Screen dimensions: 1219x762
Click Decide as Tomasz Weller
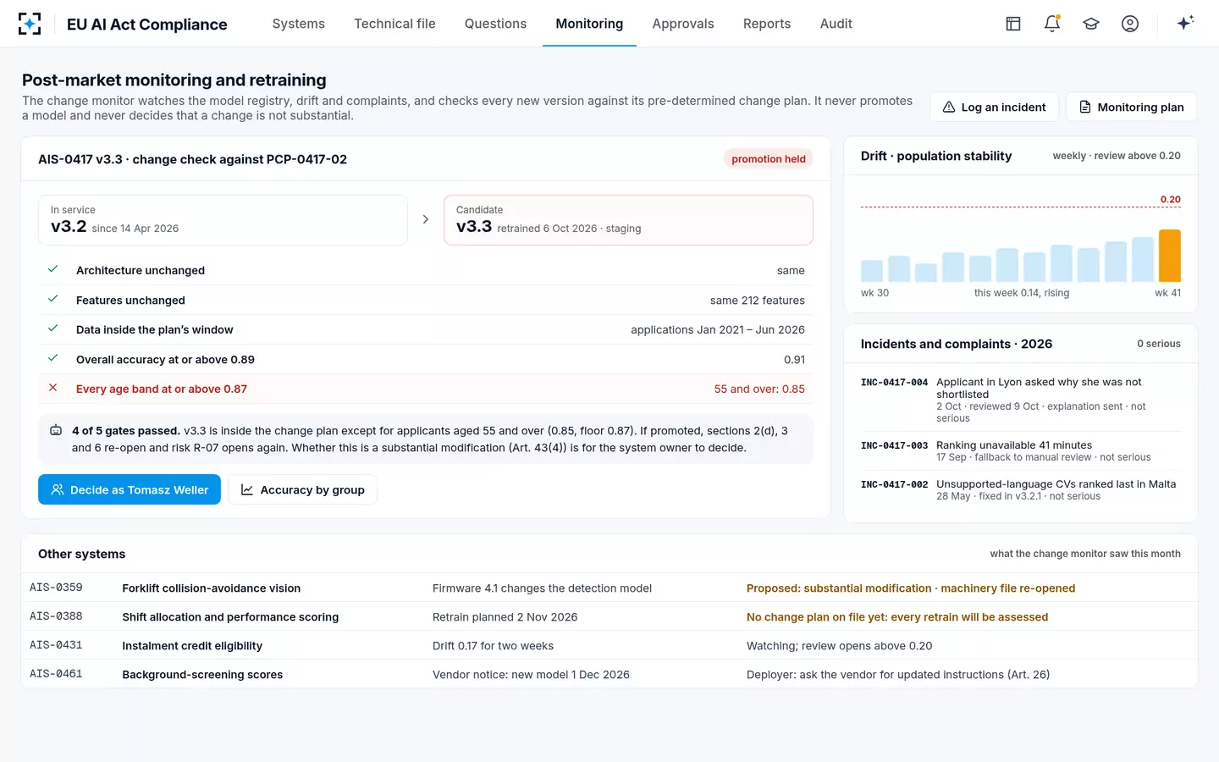(130, 489)
